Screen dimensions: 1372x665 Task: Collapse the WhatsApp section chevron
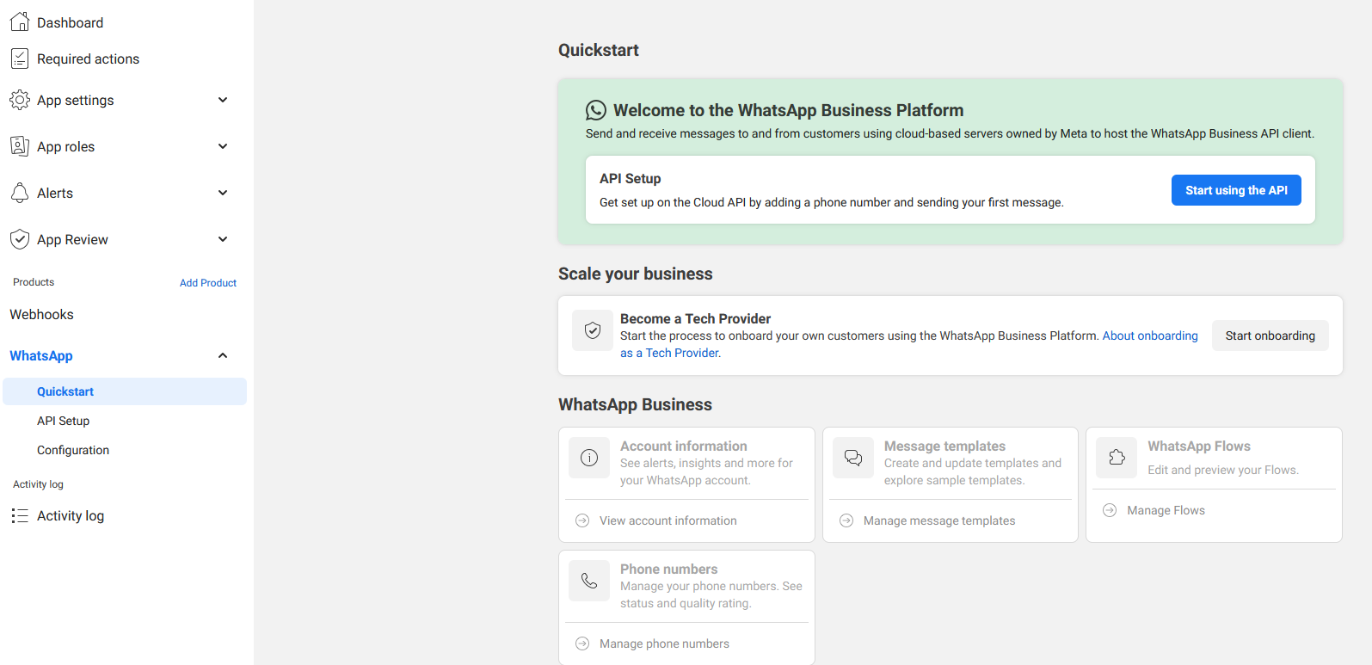click(223, 355)
